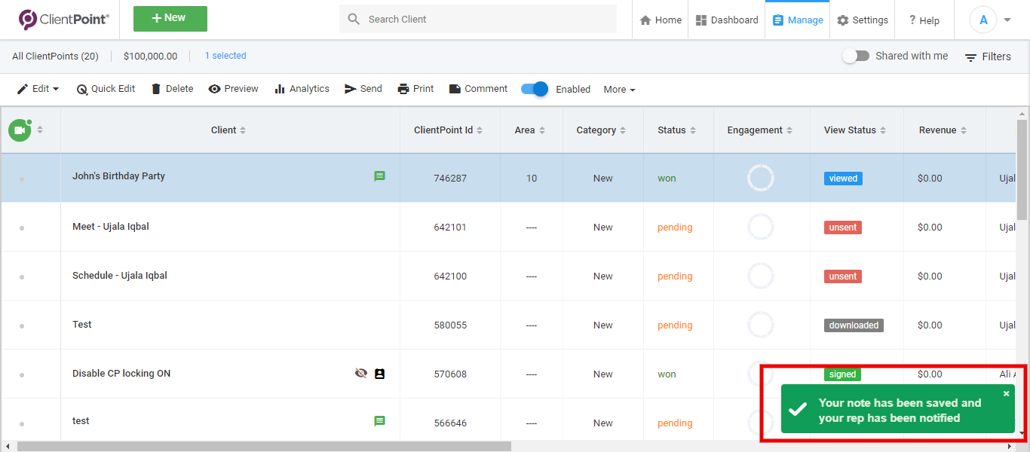1030x452 pixels.
Task: Go to the Home tab
Action: [661, 20]
